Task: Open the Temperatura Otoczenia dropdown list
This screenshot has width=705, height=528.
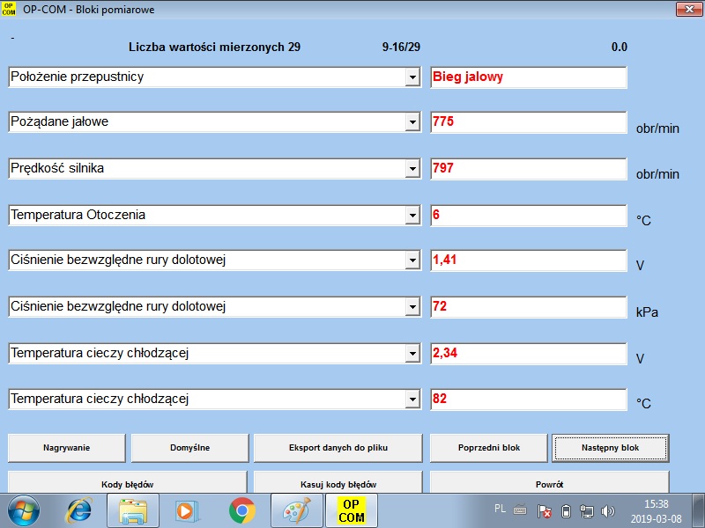Action: click(412, 216)
